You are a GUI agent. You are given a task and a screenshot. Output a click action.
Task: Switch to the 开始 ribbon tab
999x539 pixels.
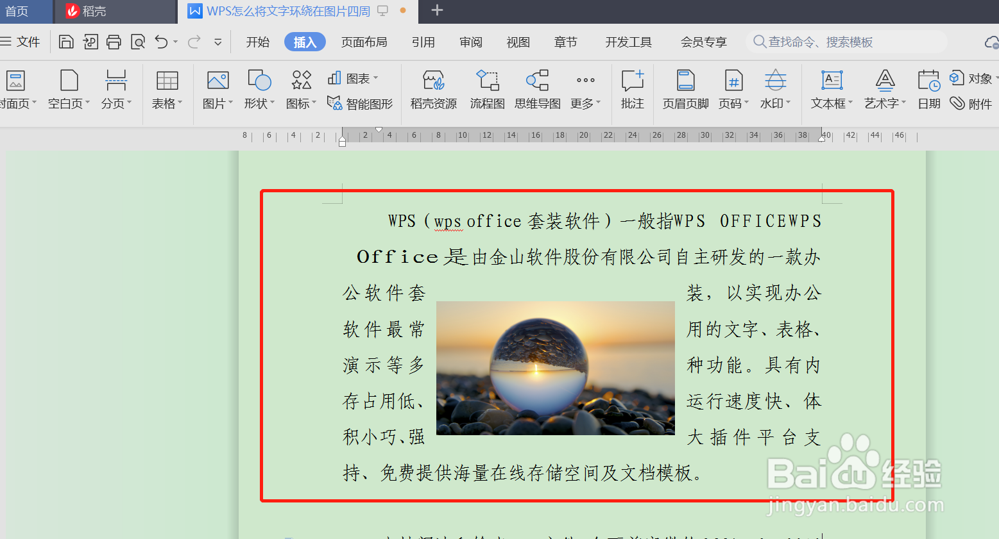(258, 42)
